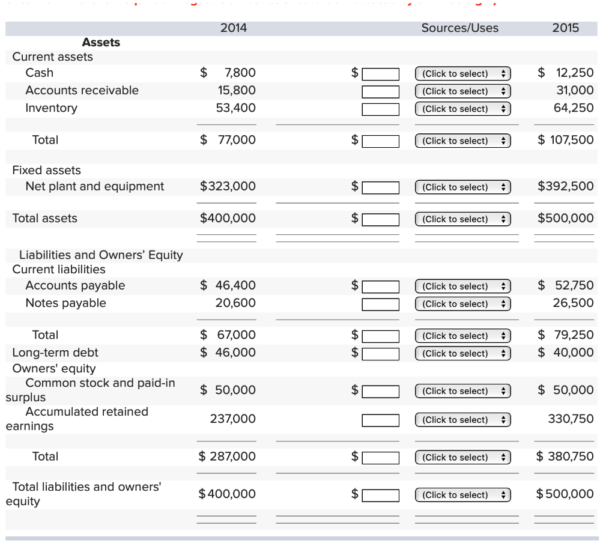Click Common stock and paid-in surplus input

(x=380, y=392)
